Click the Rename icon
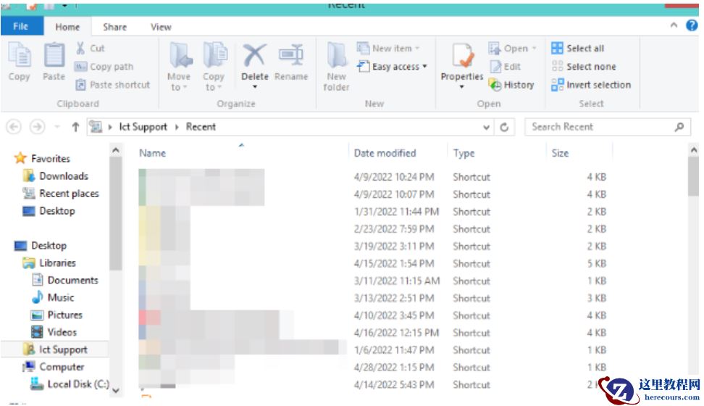Viewport: 704px width, 406px height. point(291,56)
